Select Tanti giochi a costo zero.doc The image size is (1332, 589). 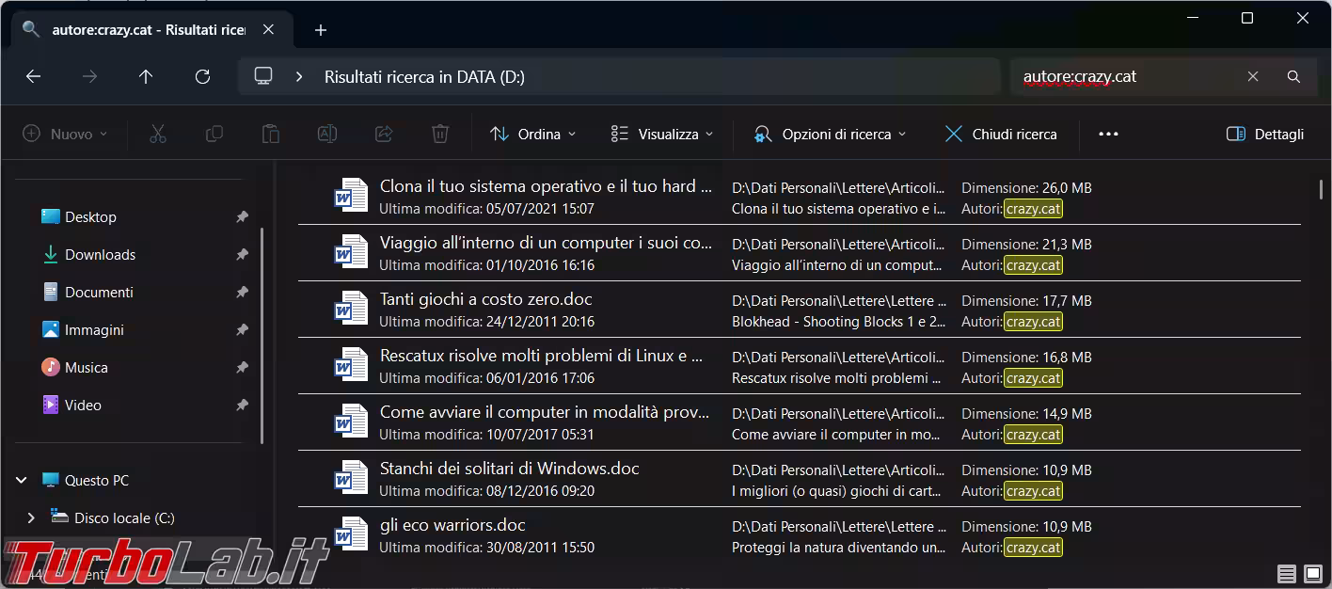point(485,300)
